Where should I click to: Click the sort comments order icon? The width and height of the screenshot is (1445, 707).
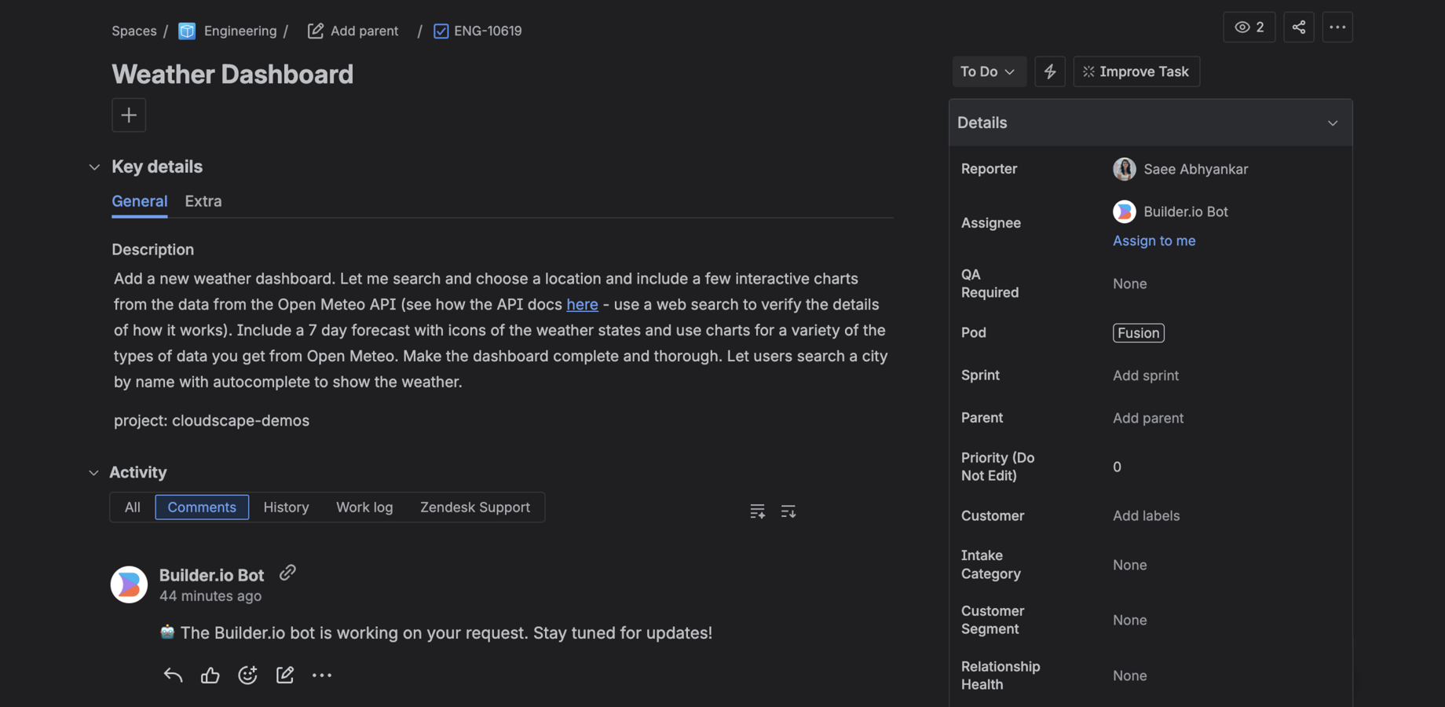coord(788,511)
